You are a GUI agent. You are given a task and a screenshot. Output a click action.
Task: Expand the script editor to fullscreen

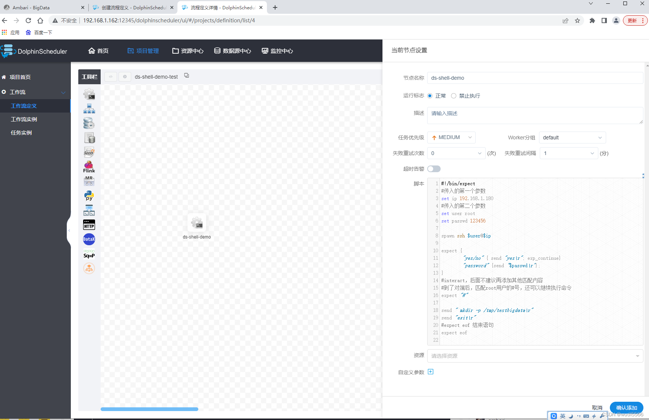tap(644, 176)
